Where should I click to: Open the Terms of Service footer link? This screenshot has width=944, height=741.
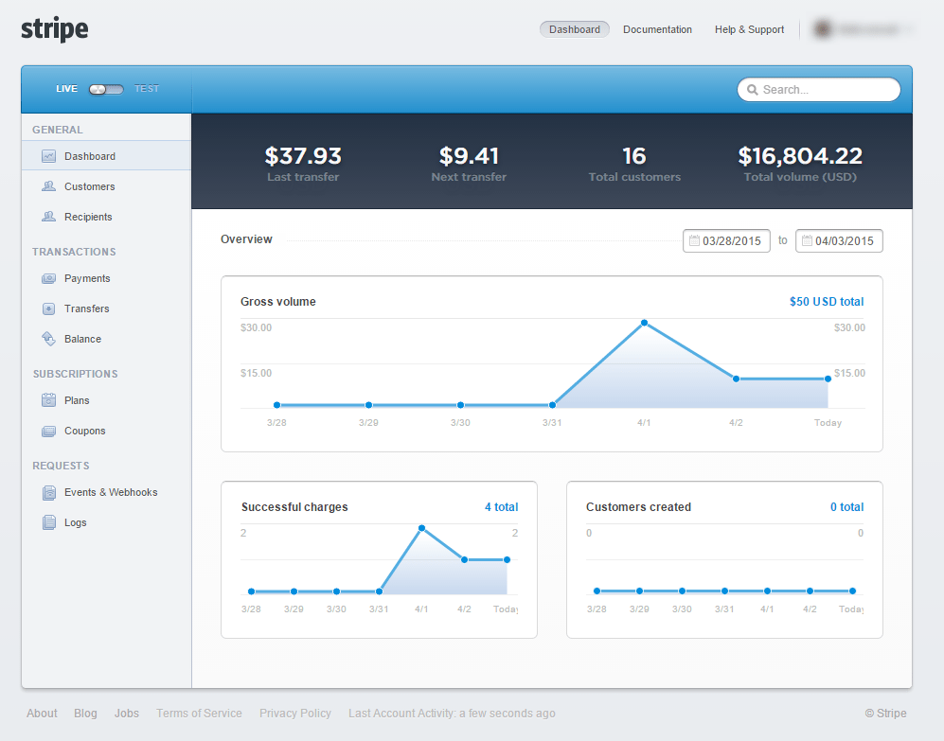pos(199,714)
